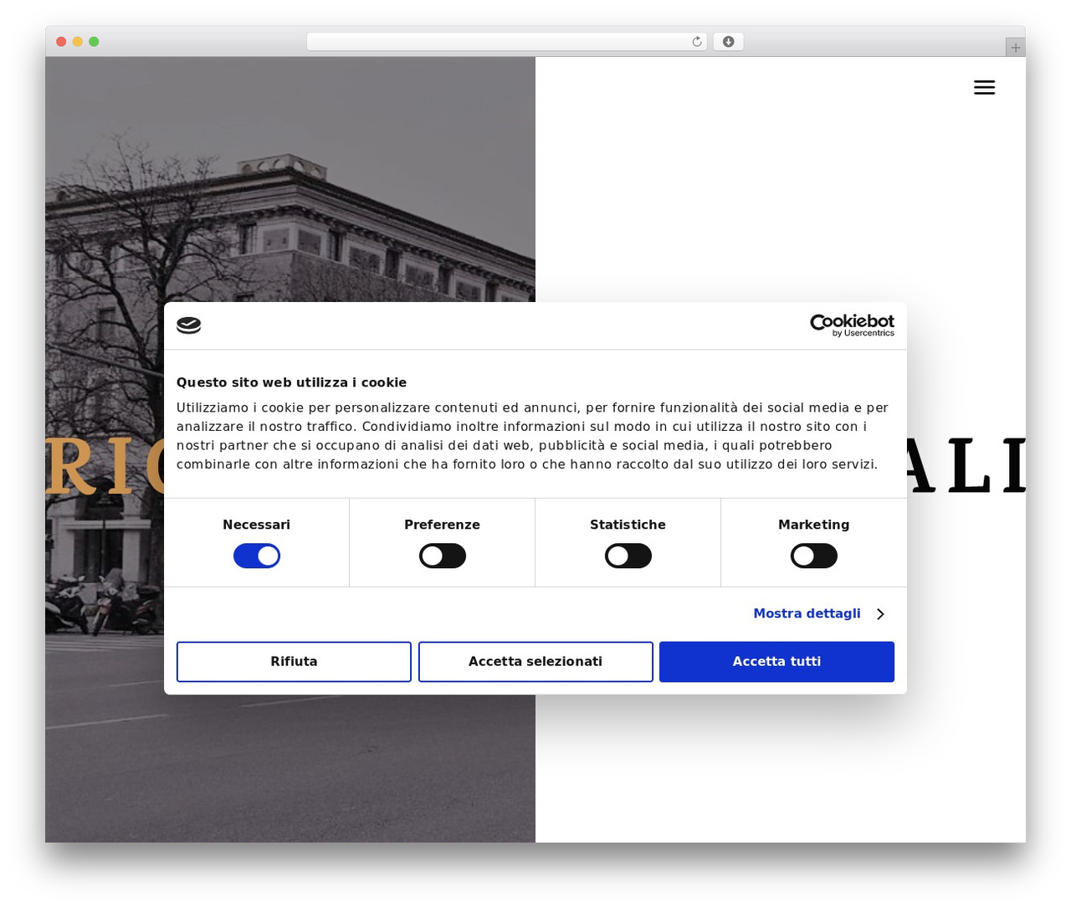The width and height of the screenshot is (1071, 907).
Task: Enable the Statistiche cookie switch
Action: 628,556
